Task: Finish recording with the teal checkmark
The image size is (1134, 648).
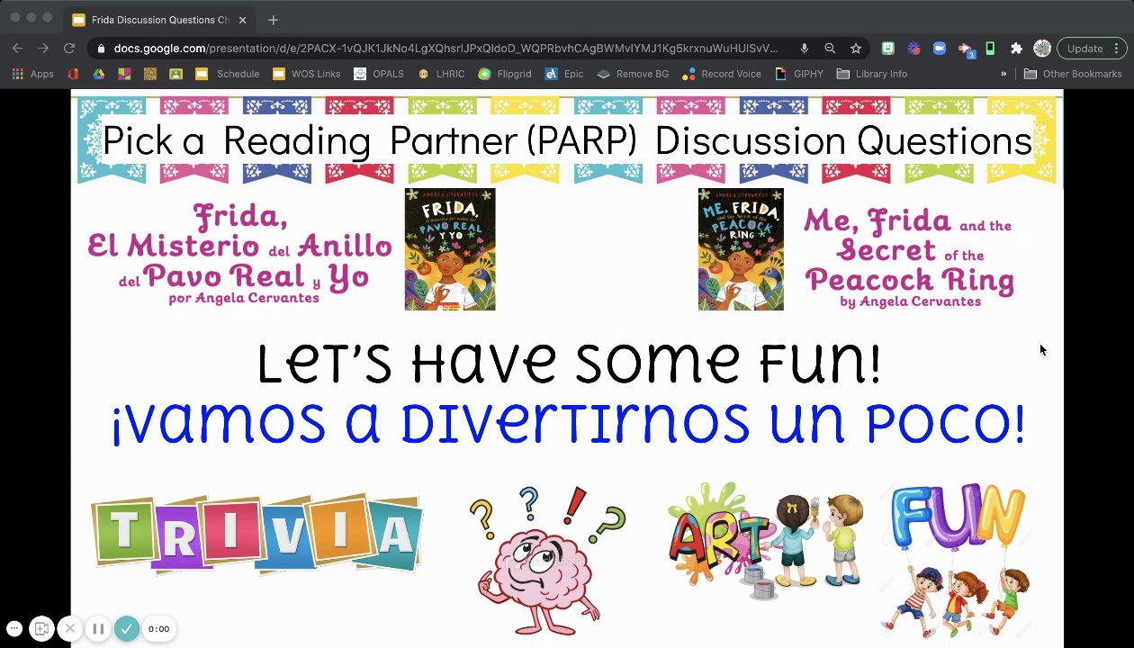Action: pos(127,629)
